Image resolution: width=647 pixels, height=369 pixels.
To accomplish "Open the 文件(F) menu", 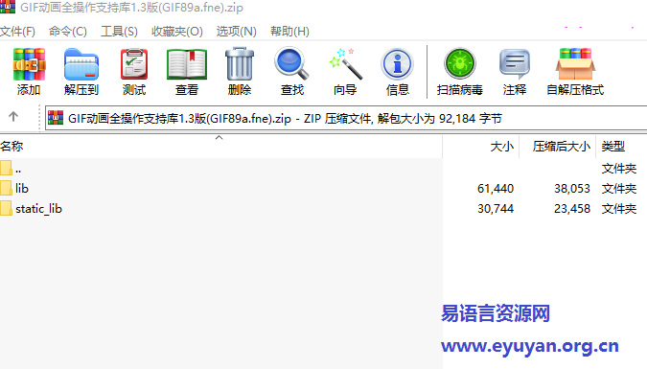I will pos(18,32).
